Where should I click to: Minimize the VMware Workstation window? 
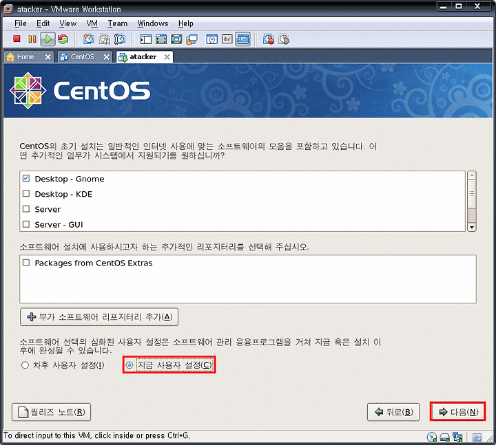(444, 7)
